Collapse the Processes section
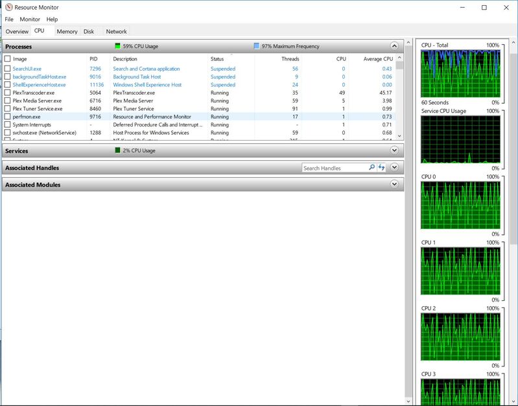 click(x=394, y=46)
